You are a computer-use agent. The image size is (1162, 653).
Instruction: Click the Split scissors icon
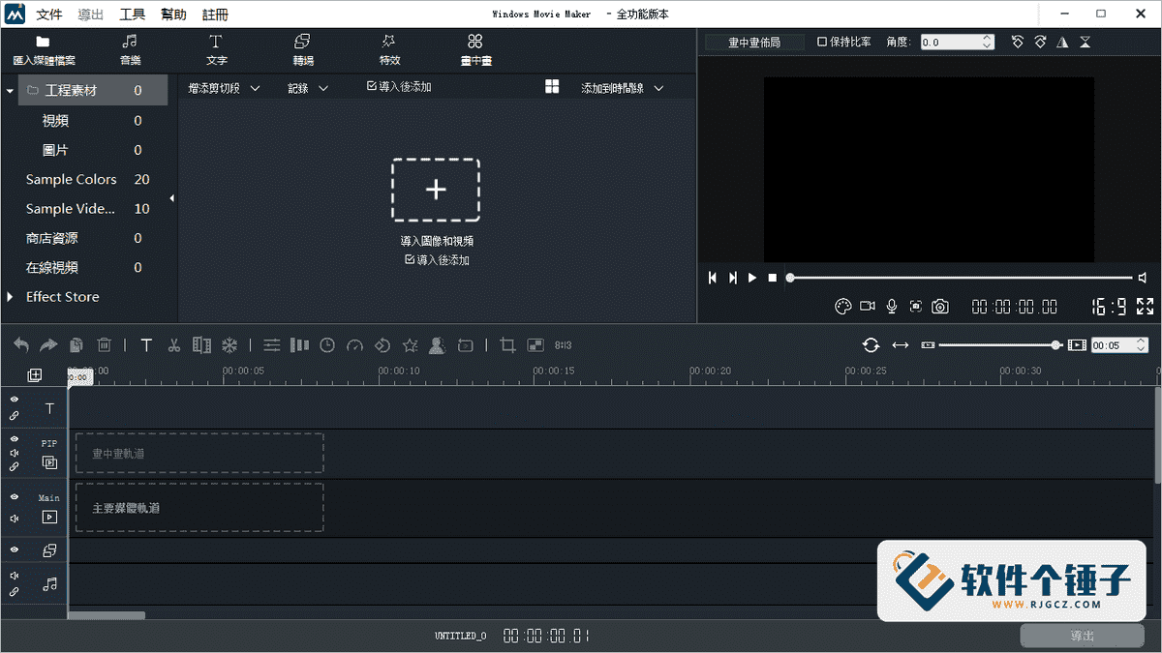pos(175,344)
